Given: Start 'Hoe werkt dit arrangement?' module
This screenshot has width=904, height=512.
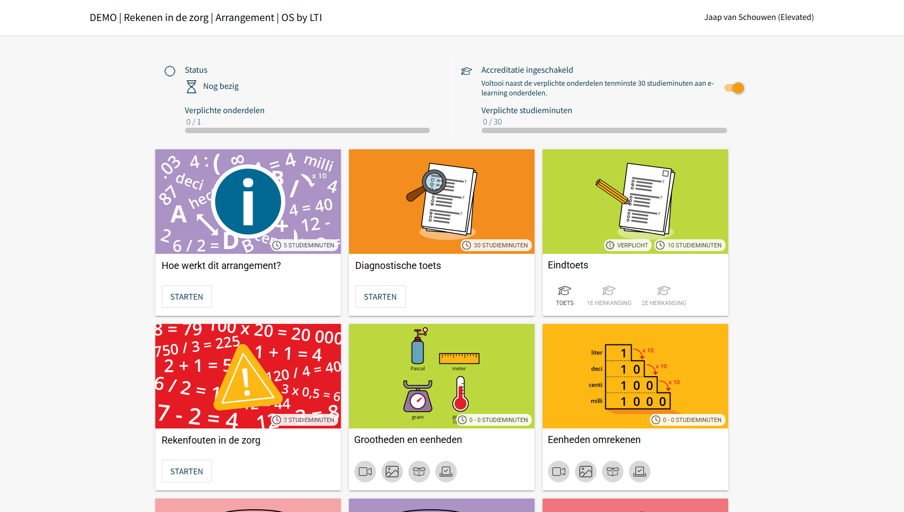Looking at the screenshot, I should 187,297.
